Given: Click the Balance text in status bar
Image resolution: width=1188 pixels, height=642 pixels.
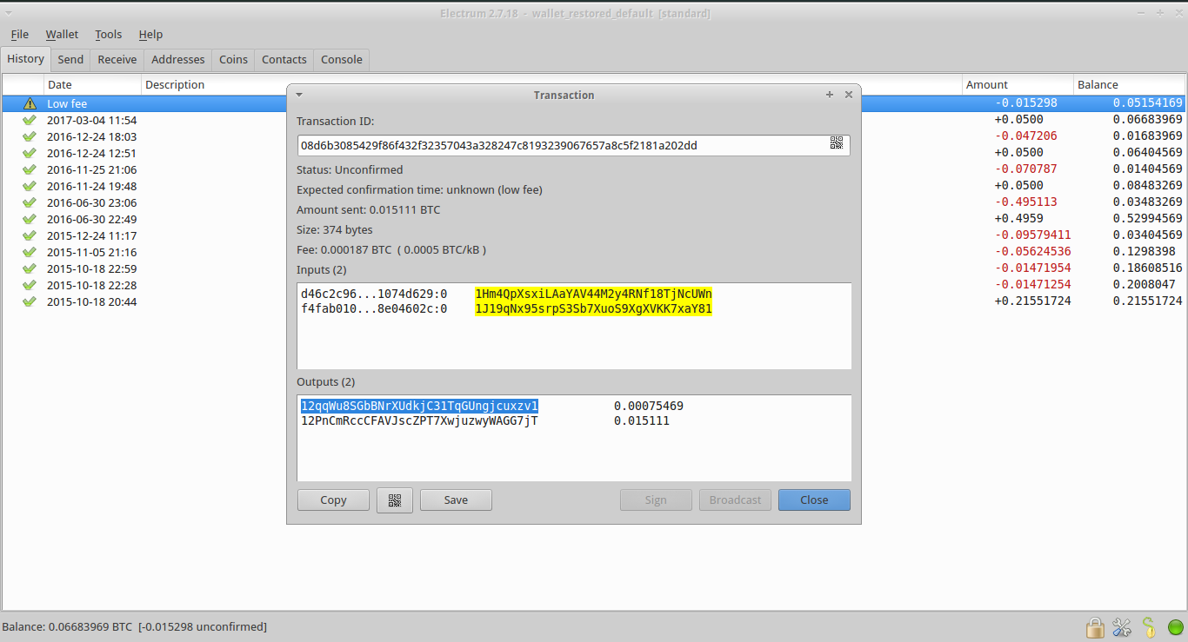Looking at the screenshot, I should [135, 626].
